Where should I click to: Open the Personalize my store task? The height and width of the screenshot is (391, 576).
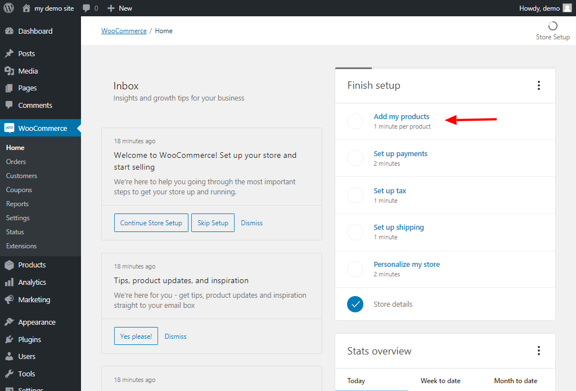(407, 265)
